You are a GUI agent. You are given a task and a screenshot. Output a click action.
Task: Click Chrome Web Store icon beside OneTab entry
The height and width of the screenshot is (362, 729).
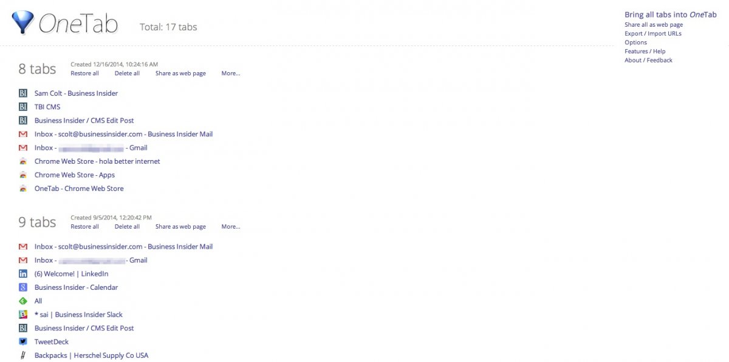[x=23, y=189]
